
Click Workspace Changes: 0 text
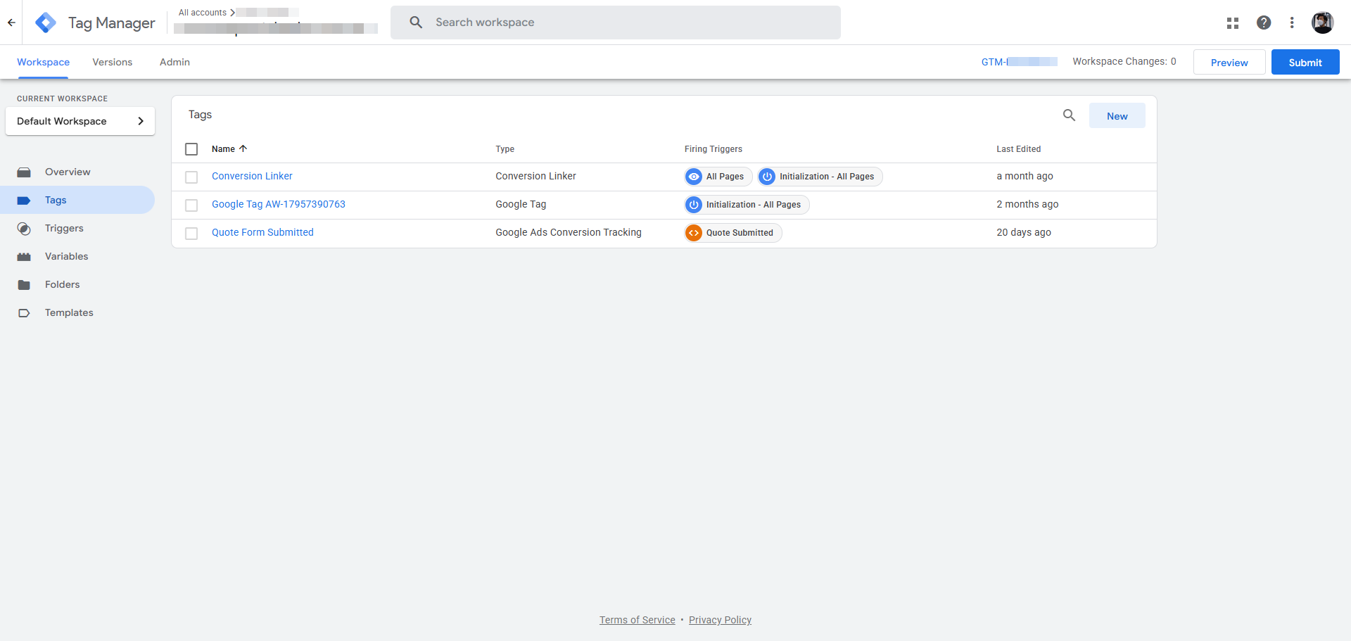click(1124, 61)
